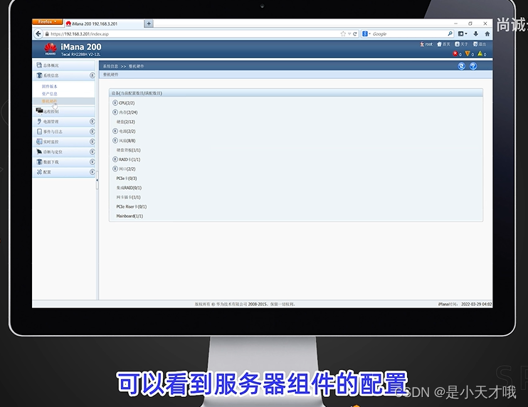Expand the 配置 sidebar section arrow
Image resolution: width=528 pixels, height=407 pixels.
tap(92, 171)
